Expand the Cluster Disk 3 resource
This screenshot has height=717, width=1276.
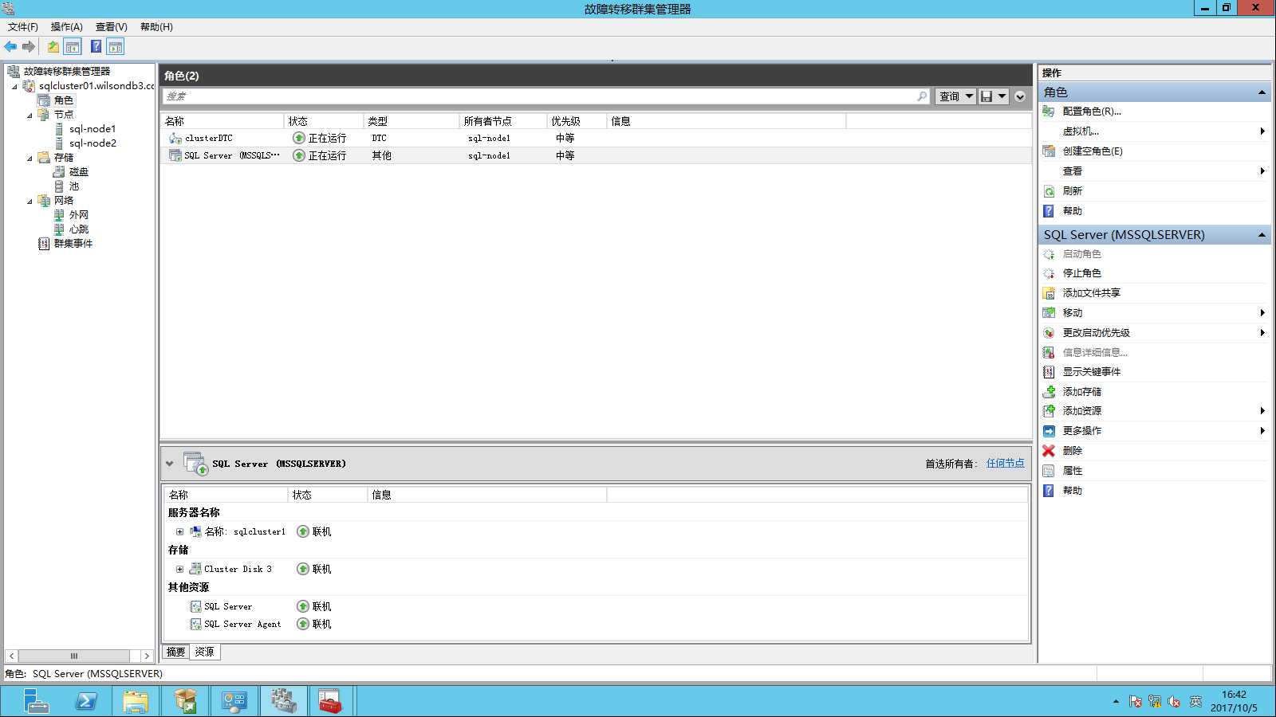(x=179, y=570)
